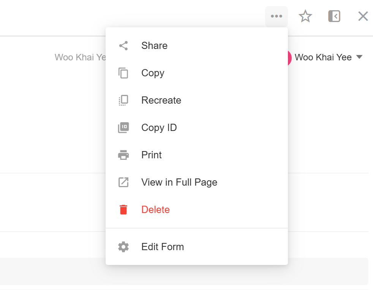The image size is (373, 290).
Task: Click the red trash Delete icon
Action: click(123, 210)
